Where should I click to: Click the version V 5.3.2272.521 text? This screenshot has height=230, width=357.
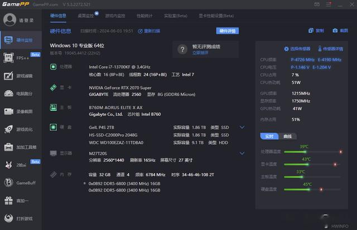pos(76,4)
